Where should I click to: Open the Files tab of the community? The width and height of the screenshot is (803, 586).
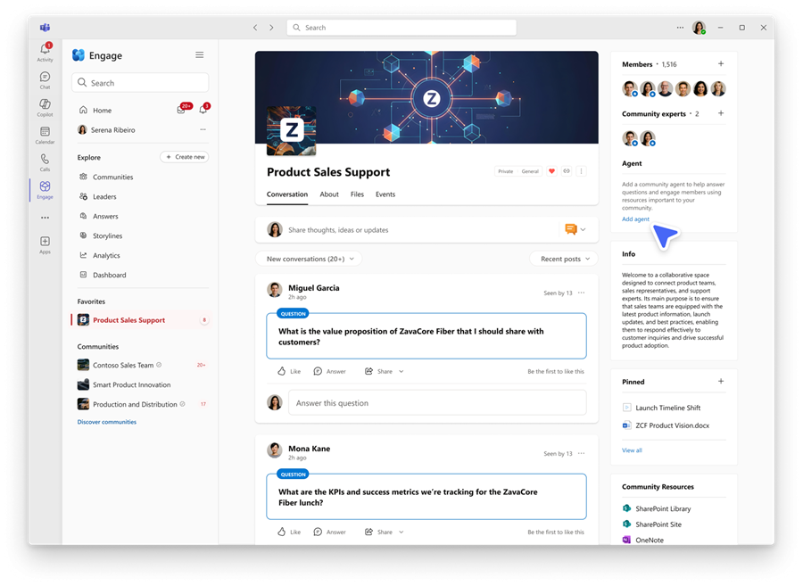click(x=357, y=194)
